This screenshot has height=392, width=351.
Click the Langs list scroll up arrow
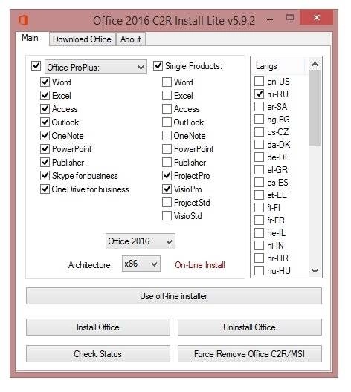pos(315,65)
